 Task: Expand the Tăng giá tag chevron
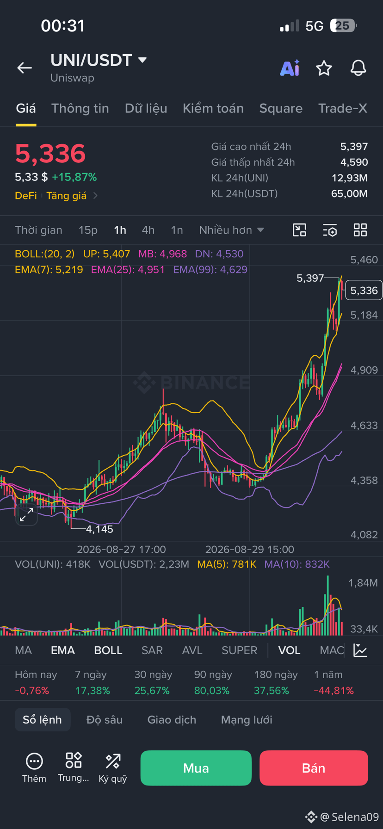[x=95, y=196]
